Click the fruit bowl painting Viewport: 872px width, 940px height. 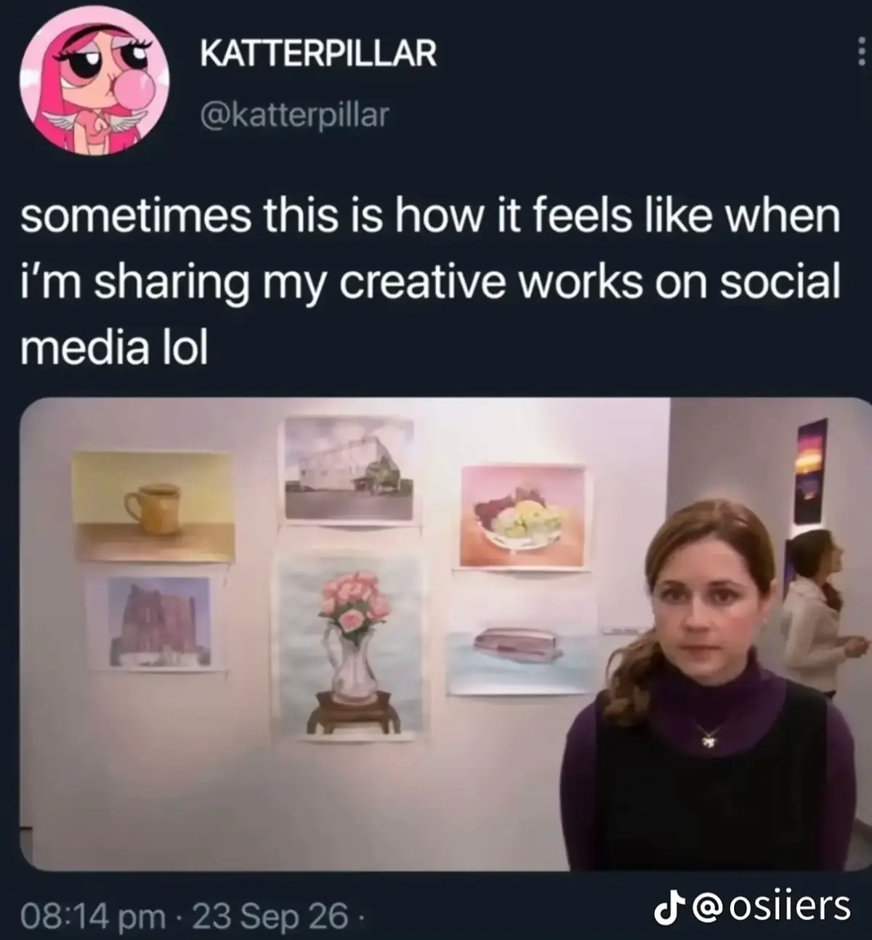(522, 517)
